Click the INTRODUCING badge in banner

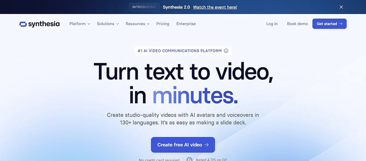[x=144, y=7]
